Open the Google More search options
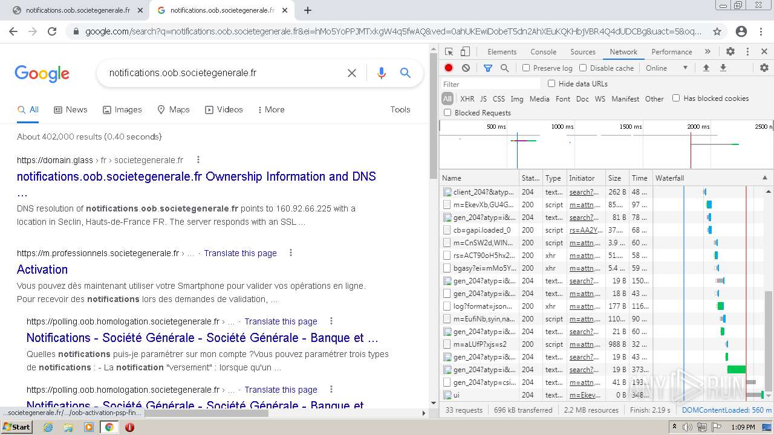This screenshot has width=774, height=435. [x=271, y=109]
